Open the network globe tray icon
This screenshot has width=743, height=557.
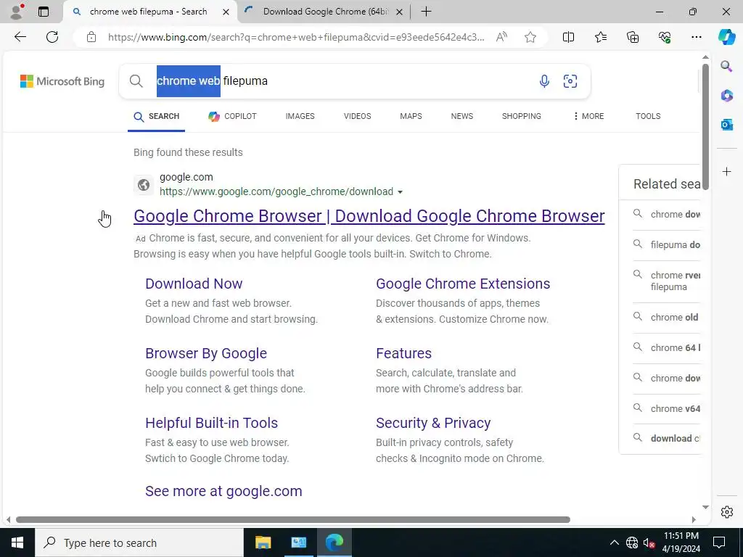pyautogui.click(x=632, y=542)
